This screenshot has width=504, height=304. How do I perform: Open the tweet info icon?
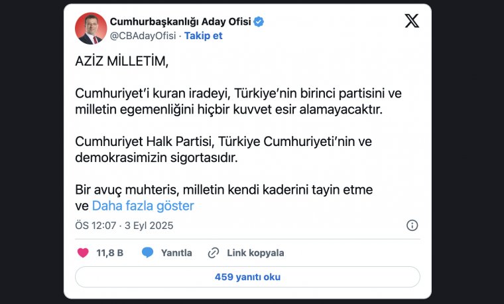point(412,226)
